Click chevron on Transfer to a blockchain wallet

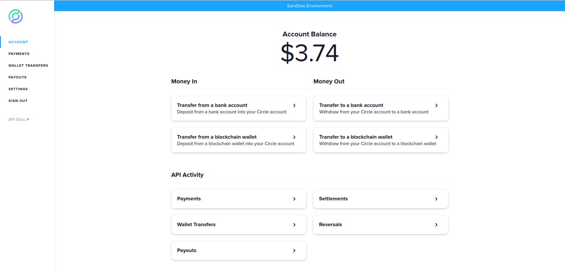click(x=436, y=137)
